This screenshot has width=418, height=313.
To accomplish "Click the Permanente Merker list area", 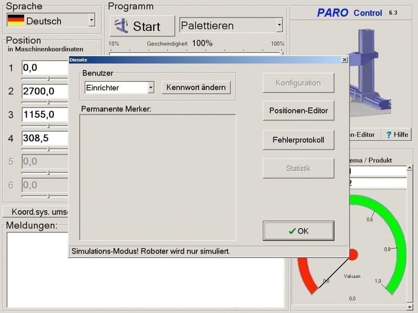I will pos(157,177).
